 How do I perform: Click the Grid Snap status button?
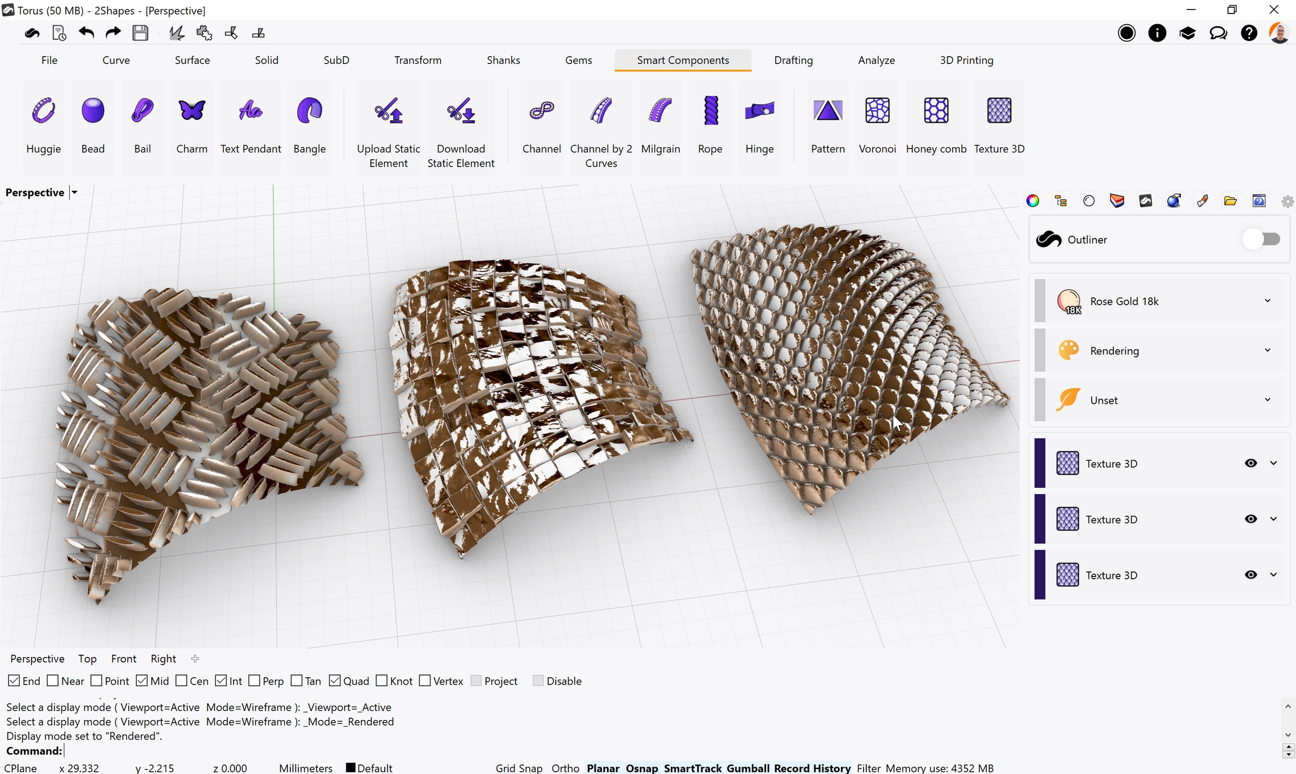point(518,768)
